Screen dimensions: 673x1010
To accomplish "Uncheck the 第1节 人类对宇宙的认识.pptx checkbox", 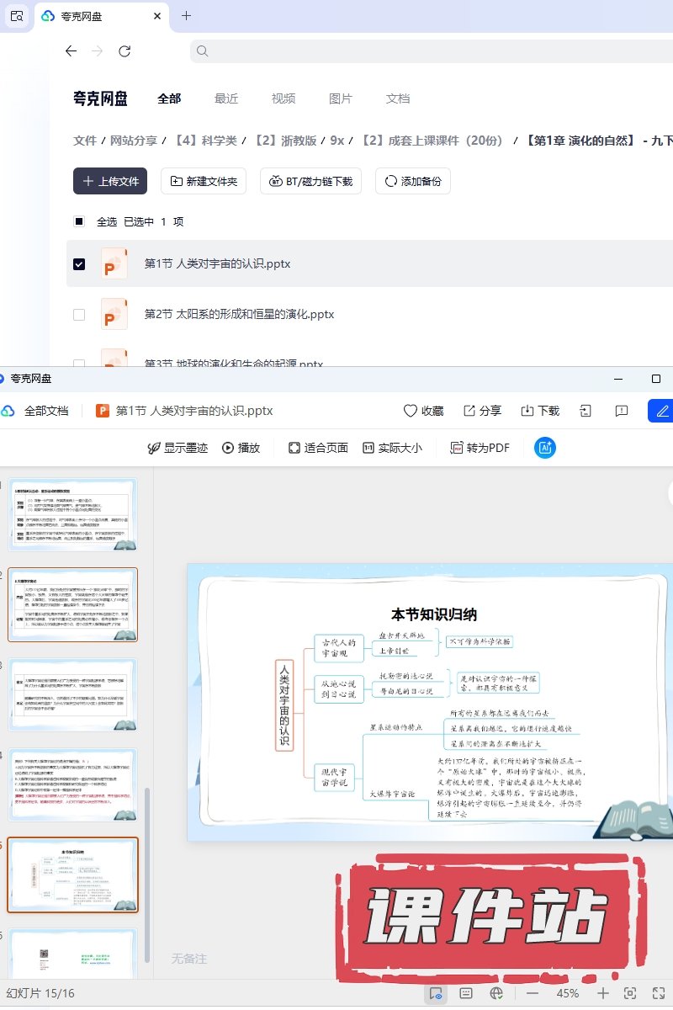I will click(x=79, y=263).
